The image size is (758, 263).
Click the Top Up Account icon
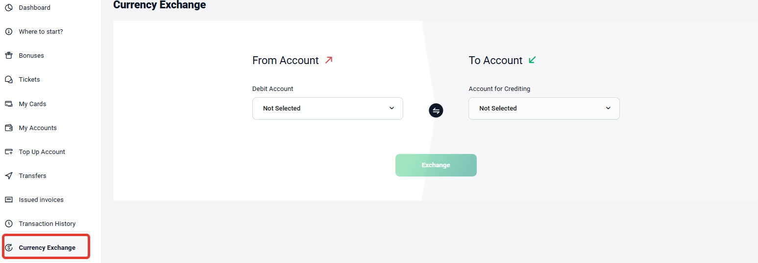[8, 152]
